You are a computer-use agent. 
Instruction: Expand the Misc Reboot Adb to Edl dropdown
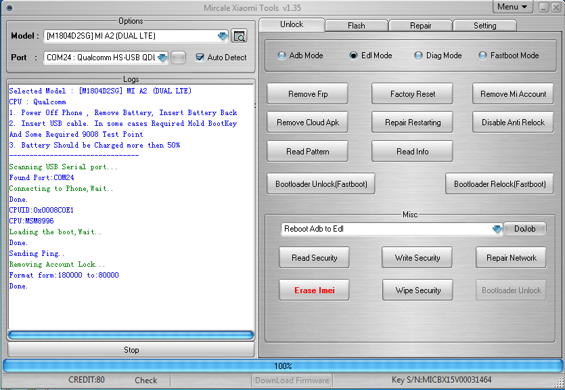click(x=497, y=229)
